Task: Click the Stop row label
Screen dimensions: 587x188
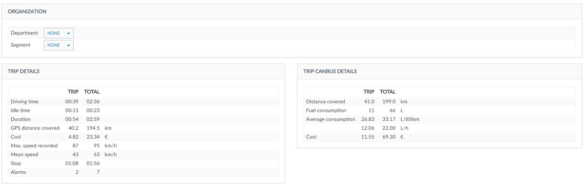Action: click(x=16, y=163)
